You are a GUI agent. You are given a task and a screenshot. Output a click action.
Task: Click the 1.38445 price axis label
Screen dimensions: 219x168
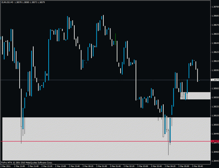pyautogui.click(x=215, y=161)
